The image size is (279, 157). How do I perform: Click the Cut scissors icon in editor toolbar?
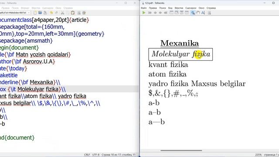click(x=62, y=13)
